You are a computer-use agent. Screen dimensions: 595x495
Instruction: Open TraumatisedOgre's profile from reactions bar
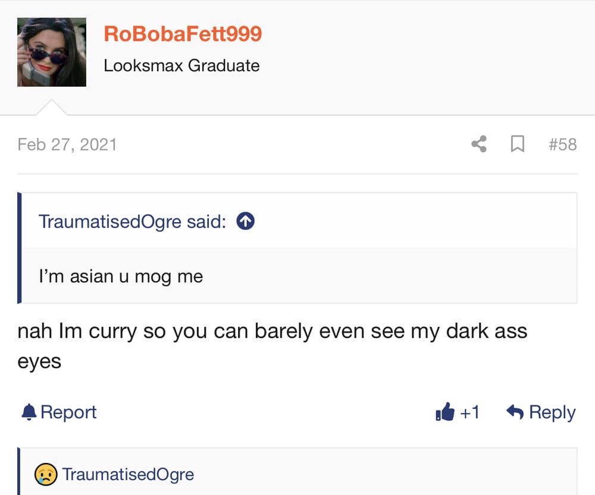click(129, 474)
